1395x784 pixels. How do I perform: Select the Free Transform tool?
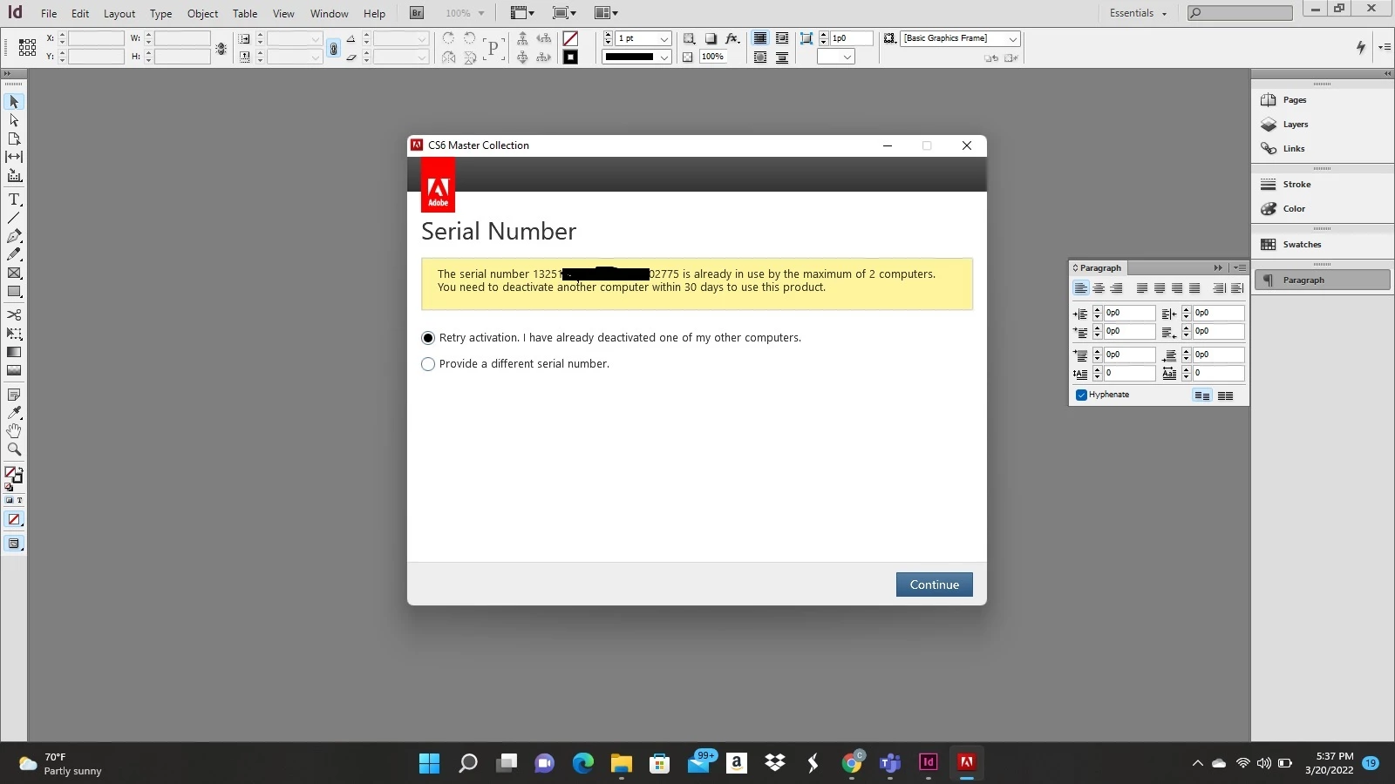(14, 334)
